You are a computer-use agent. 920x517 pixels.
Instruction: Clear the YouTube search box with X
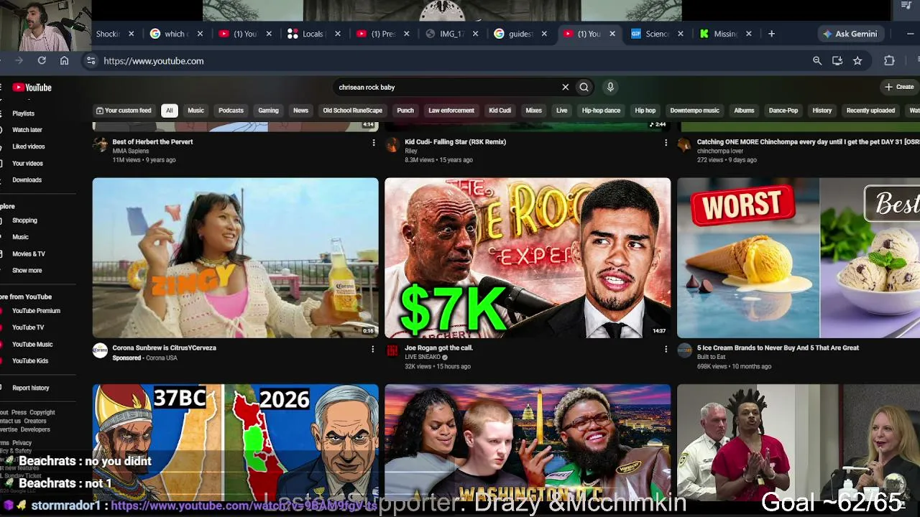(x=566, y=87)
